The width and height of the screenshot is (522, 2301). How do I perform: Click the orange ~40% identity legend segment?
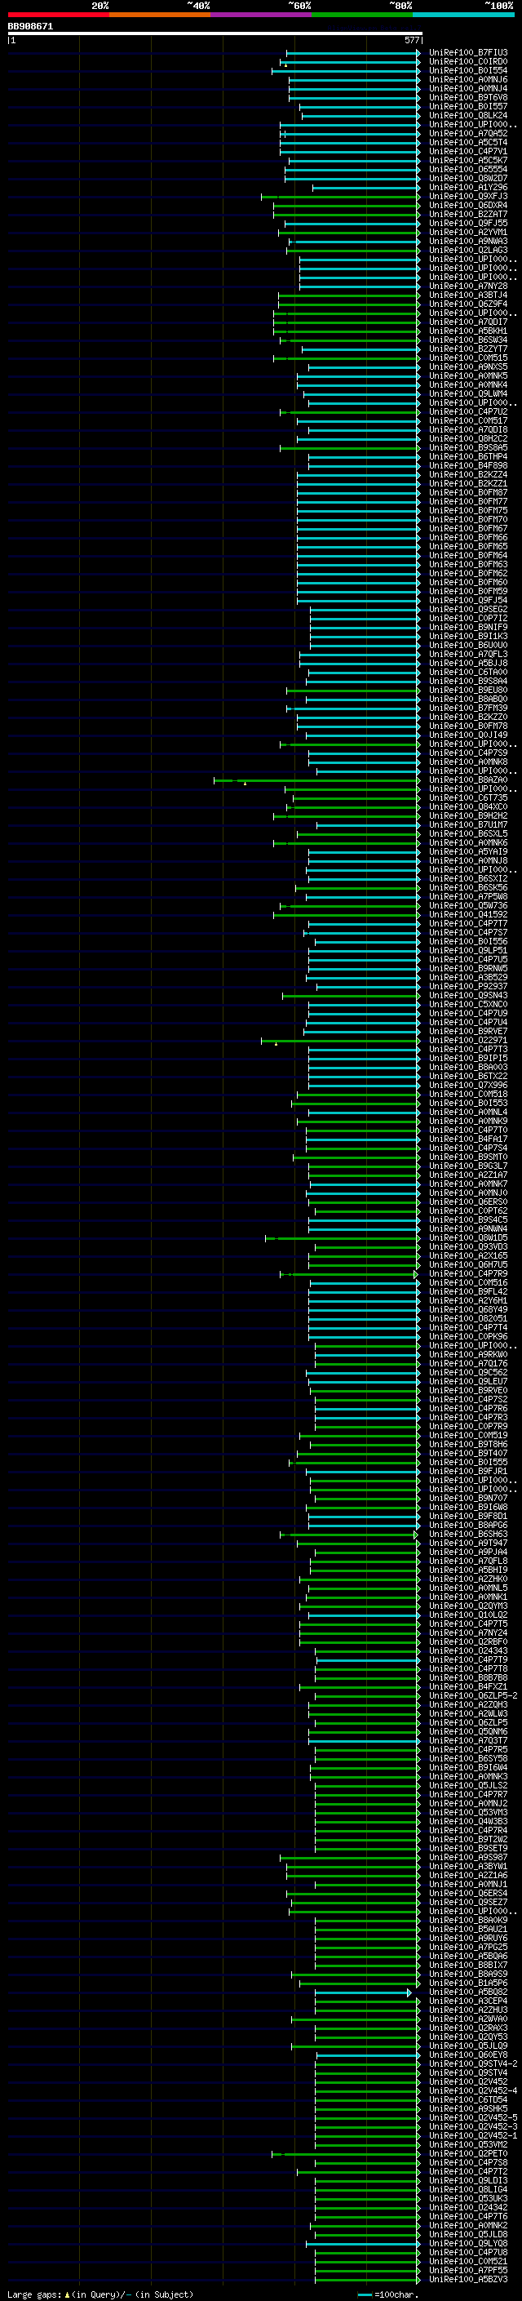[160, 15]
